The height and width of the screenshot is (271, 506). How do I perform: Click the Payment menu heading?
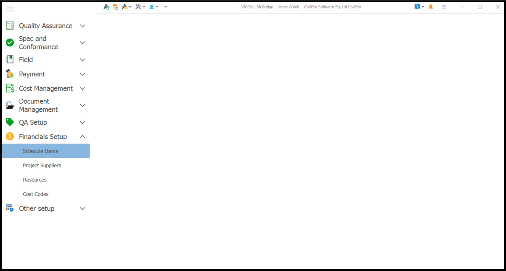pos(32,74)
